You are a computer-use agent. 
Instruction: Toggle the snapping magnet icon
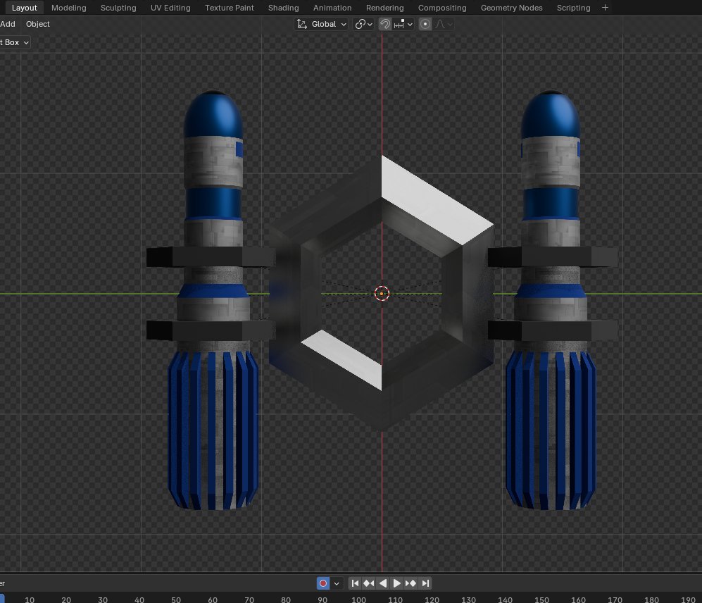coord(384,24)
